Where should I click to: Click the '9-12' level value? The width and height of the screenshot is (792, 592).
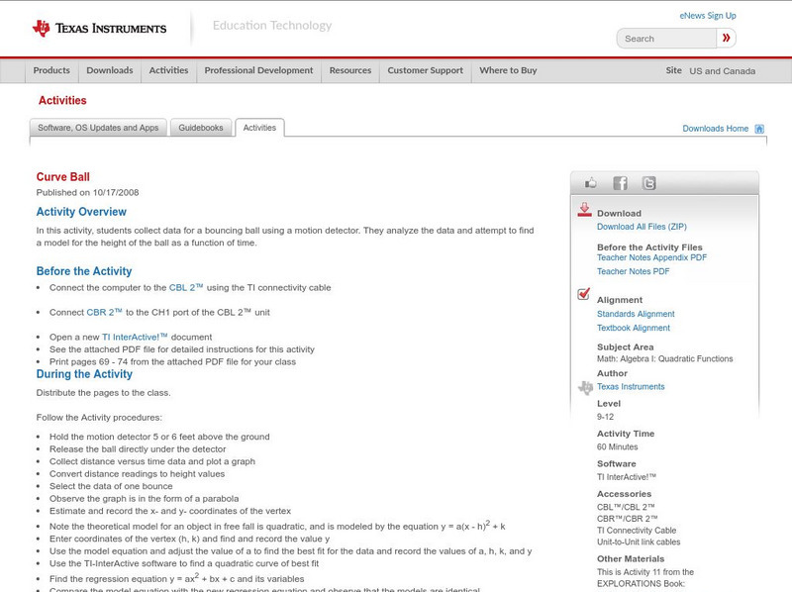click(605, 417)
